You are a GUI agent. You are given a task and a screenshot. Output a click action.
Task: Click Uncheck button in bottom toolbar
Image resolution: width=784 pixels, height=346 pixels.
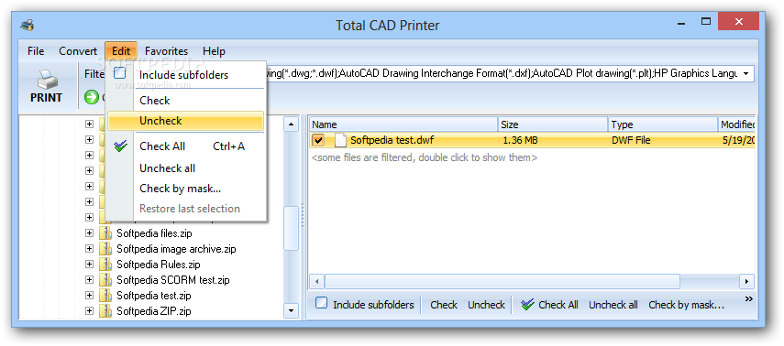click(x=487, y=305)
